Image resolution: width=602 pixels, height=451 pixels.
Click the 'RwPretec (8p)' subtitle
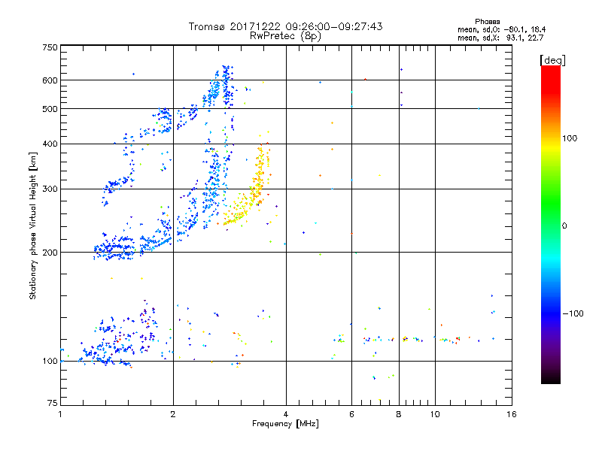(286, 36)
